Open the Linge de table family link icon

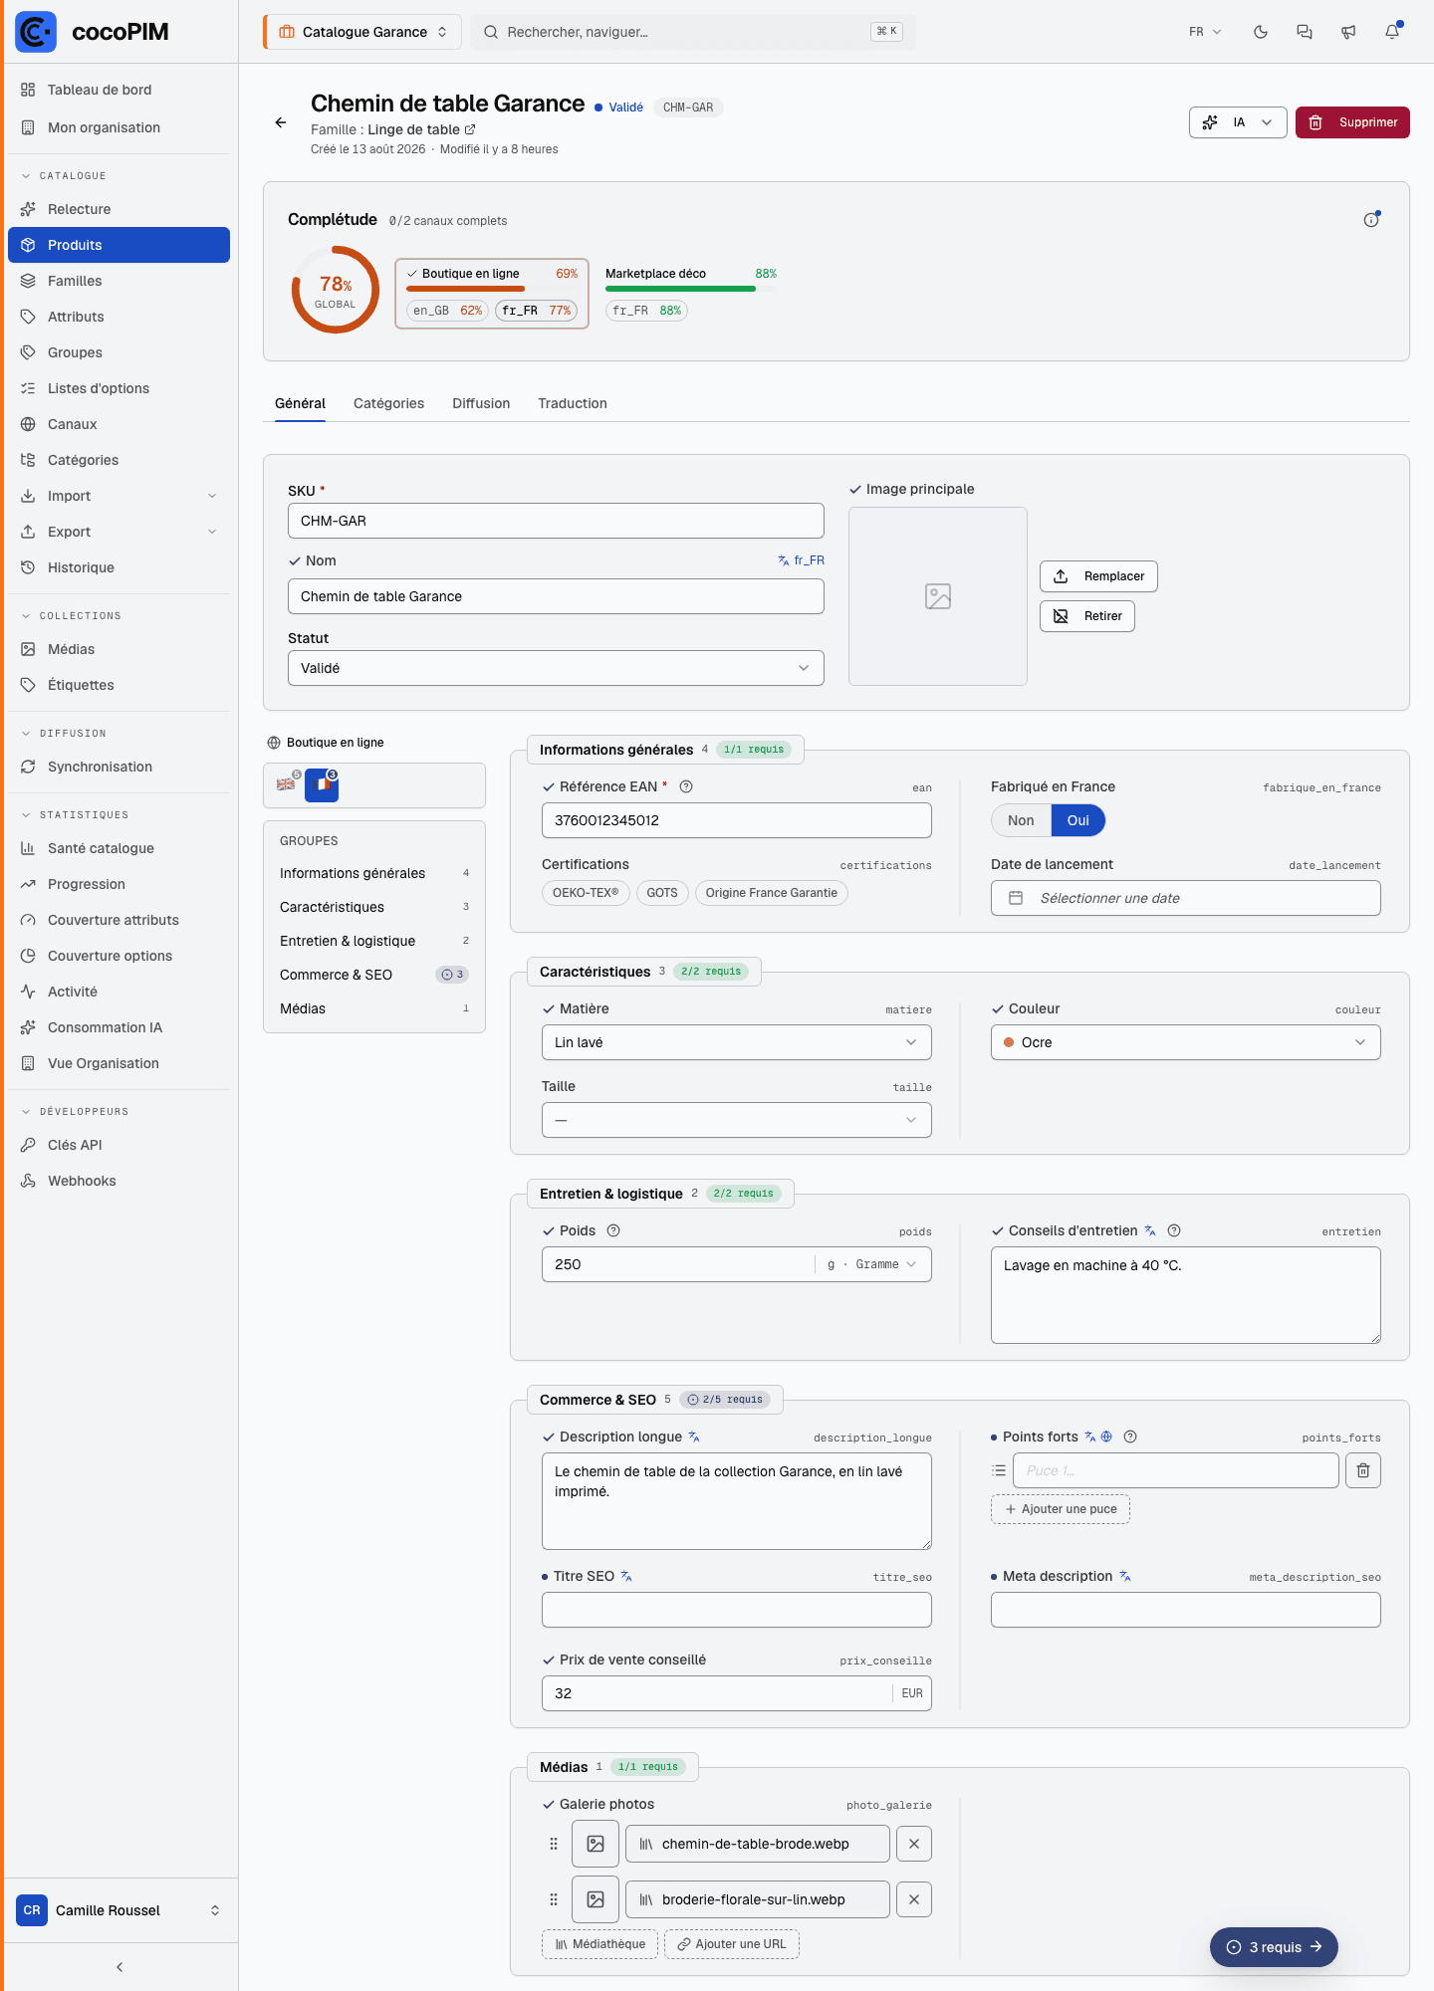(x=470, y=129)
